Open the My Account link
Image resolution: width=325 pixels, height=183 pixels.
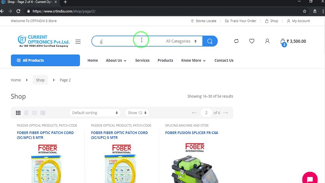[x=298, y=21]
